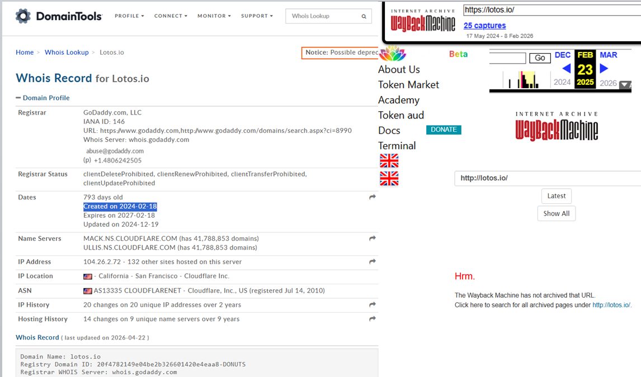Click '793 days old' text
Screen dimensions: 641x377
pos(103,198)
